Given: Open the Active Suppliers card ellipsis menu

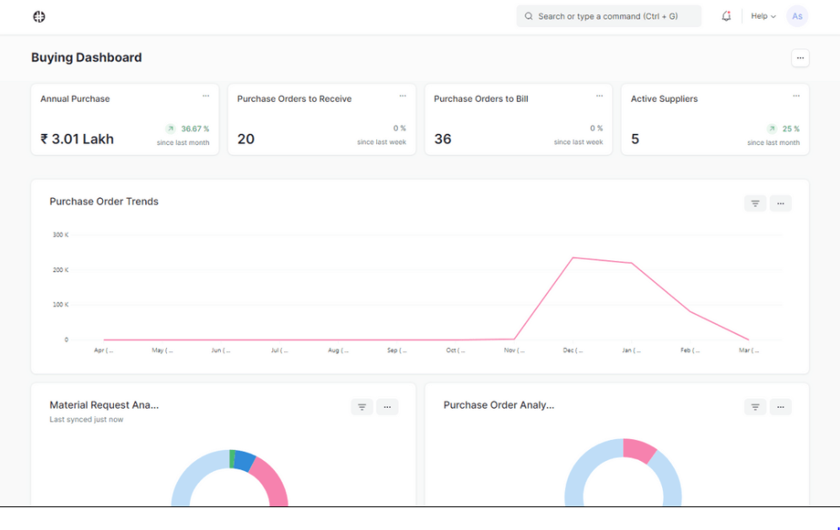Looking at the screenshot, I should (x=796, y=96).
